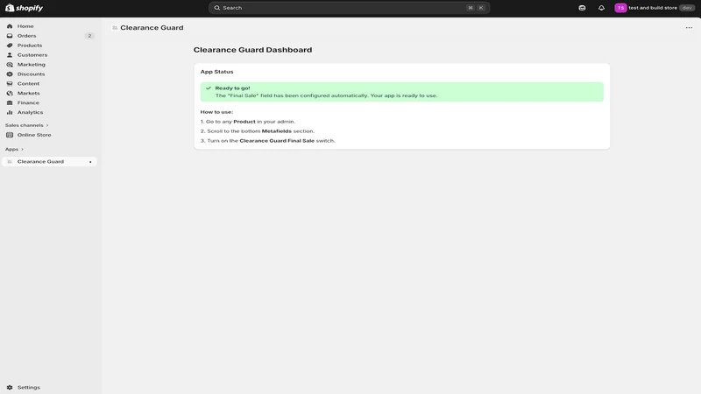The image size is (701, 394).
Task: Expand the Sales channels section
Action: click(27, 125)
